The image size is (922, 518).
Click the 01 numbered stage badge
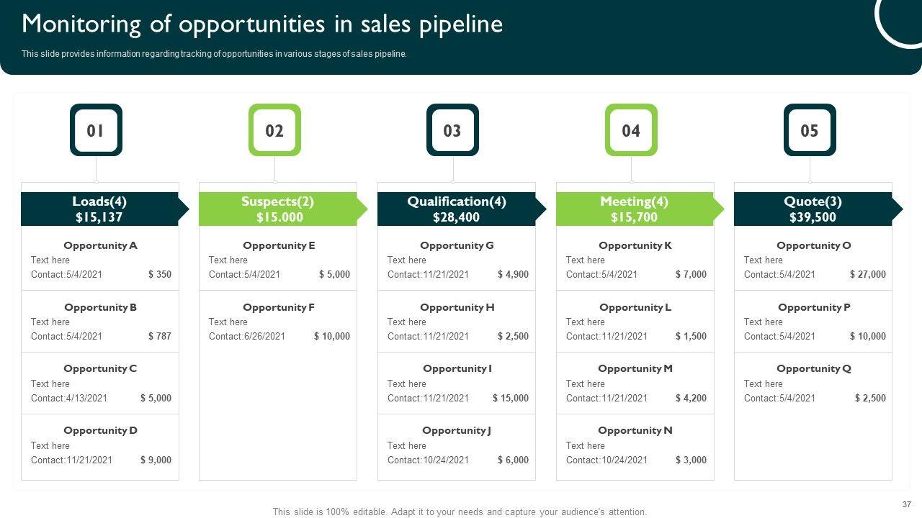point(96,130)
